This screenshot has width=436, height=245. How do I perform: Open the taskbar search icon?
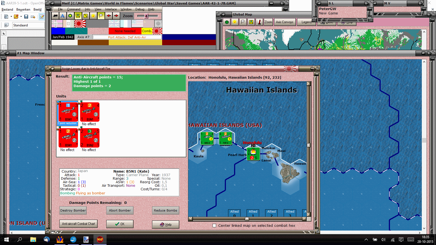(20, 240)
